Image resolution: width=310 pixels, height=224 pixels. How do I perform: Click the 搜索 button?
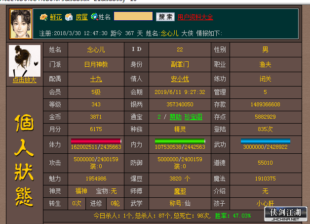[x=165, y=17]
